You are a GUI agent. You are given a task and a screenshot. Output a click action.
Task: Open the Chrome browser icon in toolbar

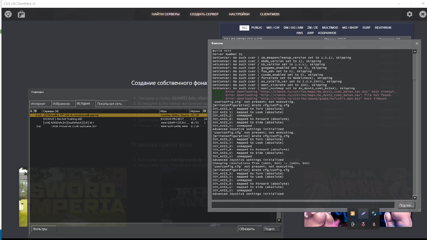pyautogui.click(x=8, y=14)
